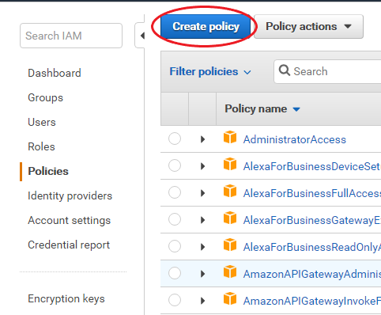
Task: Go to Roles in the sidebar
Action: [x=41, y=146]
